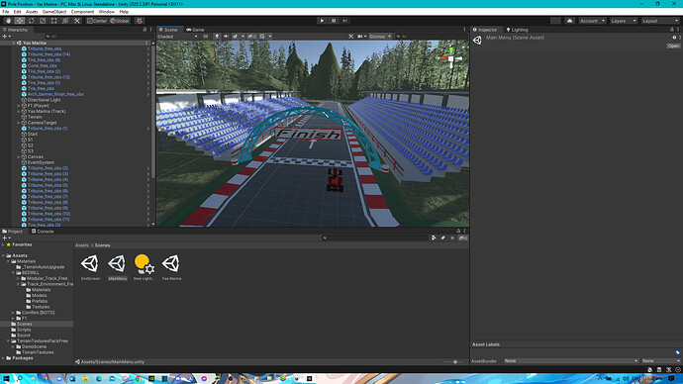Click the Assets breadcrumb in Project path

tap(81, 245)
